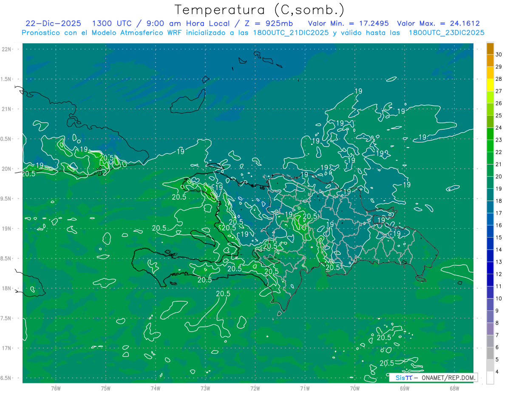Click the 69W longitude axis label

405,388
